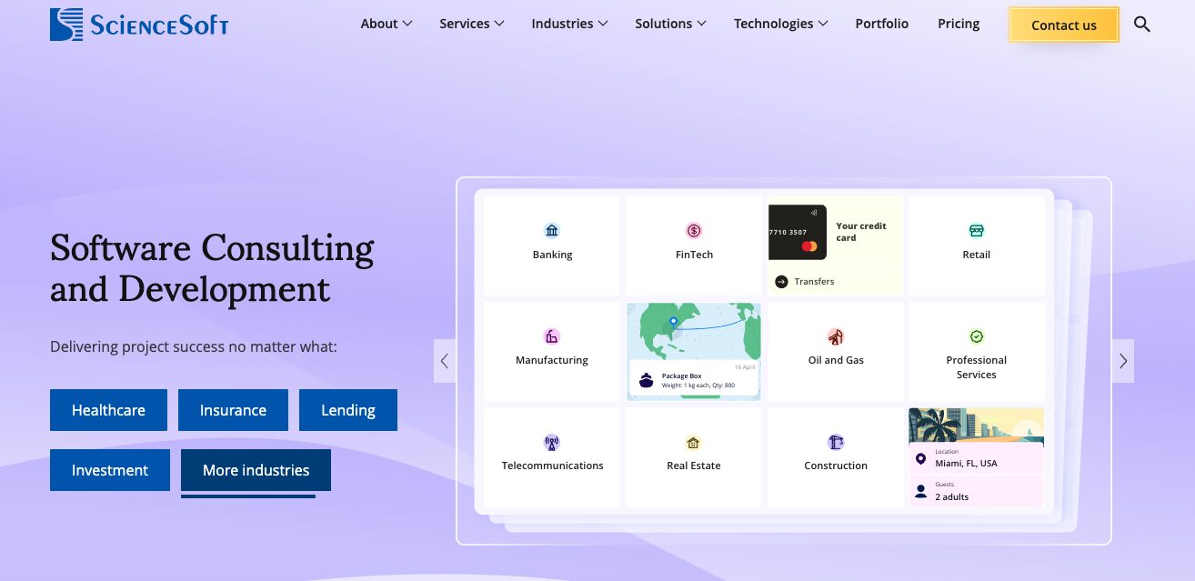The width and height of the screenshot is (1195, 581).
Task: Select the Retail store icon
Action: click(x=976, y=230)
